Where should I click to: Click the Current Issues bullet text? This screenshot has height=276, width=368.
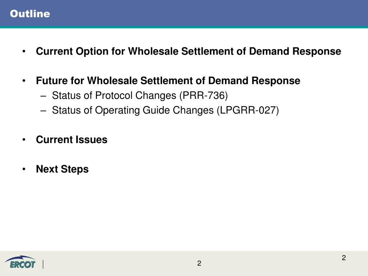pyautogui.click(x=72, y=140)
